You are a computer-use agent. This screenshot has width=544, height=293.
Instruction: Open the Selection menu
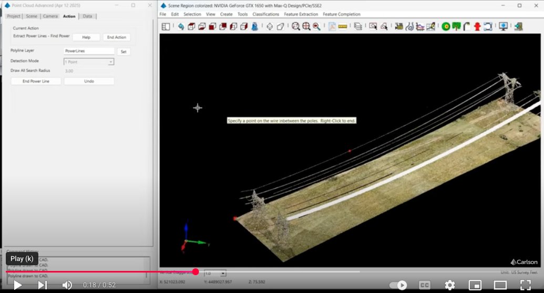(192, 14)
